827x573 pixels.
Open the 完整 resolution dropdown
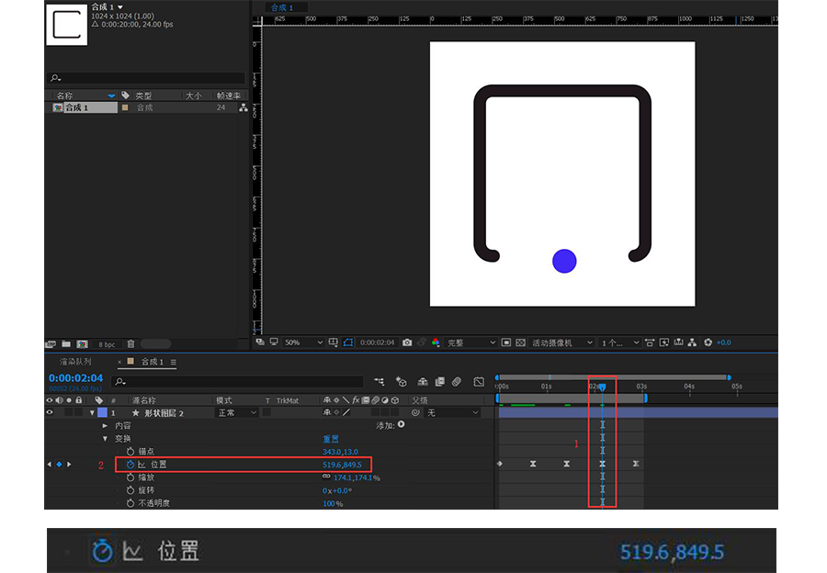470,343
